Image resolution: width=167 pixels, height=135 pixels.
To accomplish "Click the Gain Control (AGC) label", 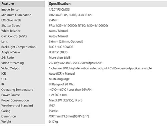I will (14, 36).
